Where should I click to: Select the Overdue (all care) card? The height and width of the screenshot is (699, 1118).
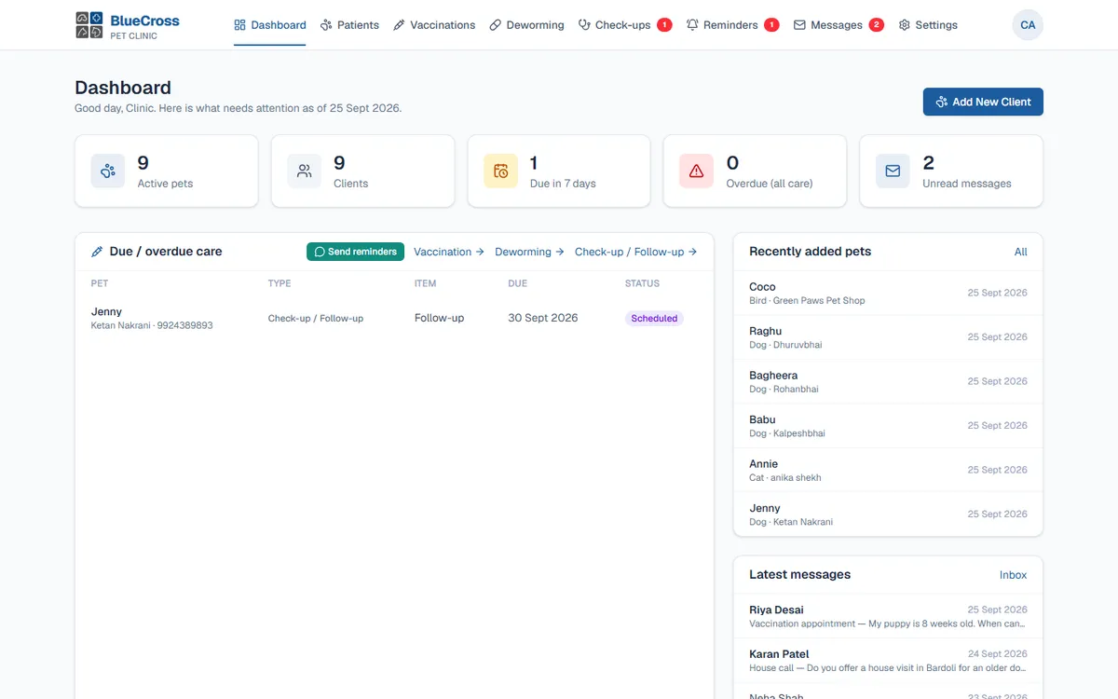[755, 171]
